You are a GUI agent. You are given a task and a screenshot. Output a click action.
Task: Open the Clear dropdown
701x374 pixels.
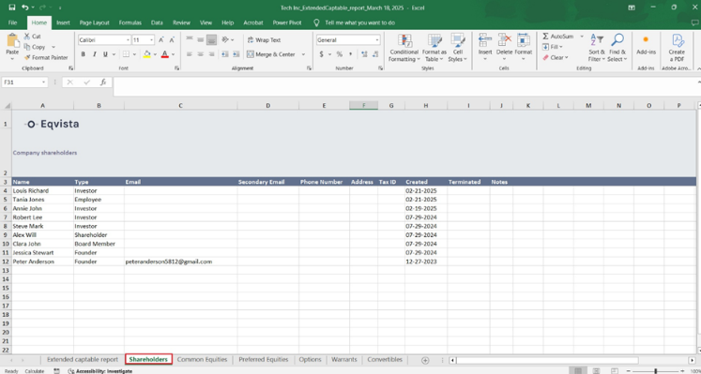(556, 57)
